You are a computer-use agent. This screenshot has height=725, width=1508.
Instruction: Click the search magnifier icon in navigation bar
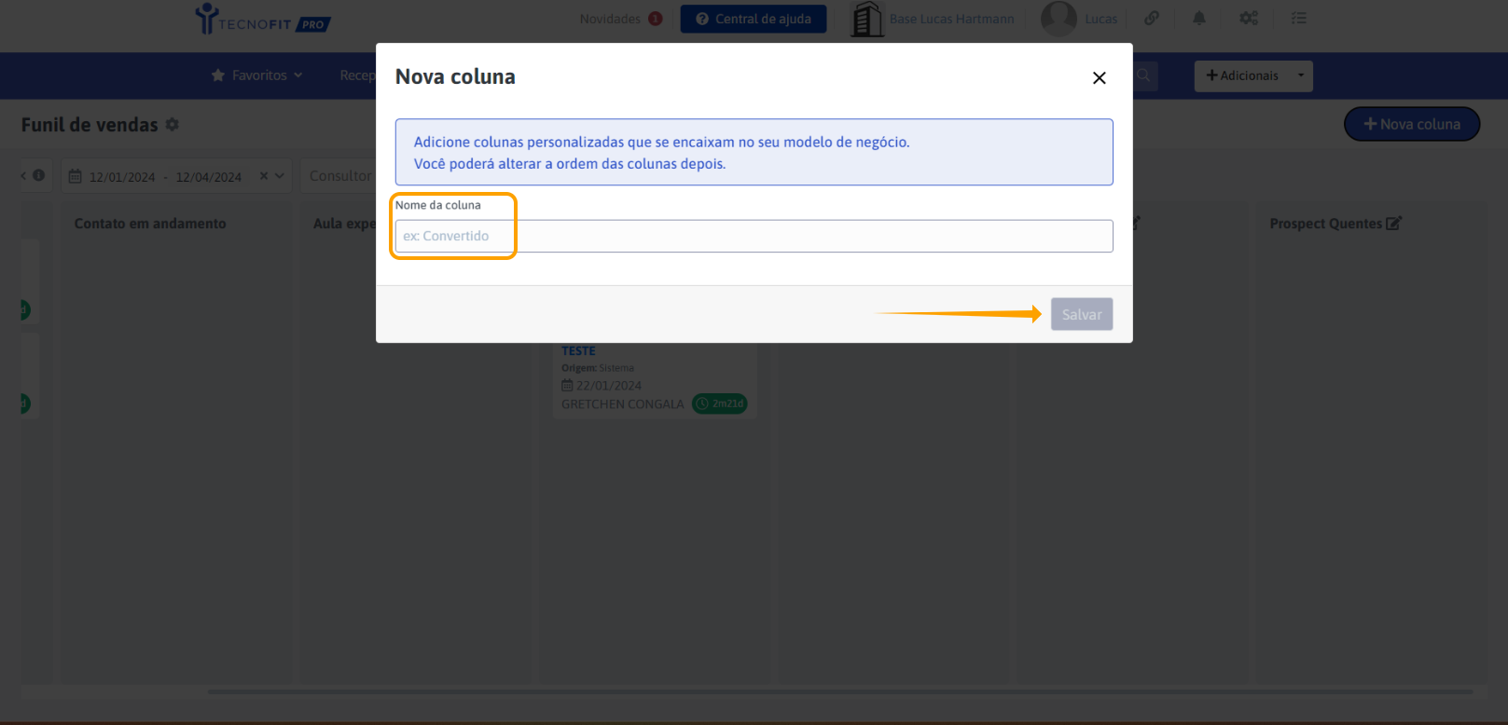point(1143,75)
